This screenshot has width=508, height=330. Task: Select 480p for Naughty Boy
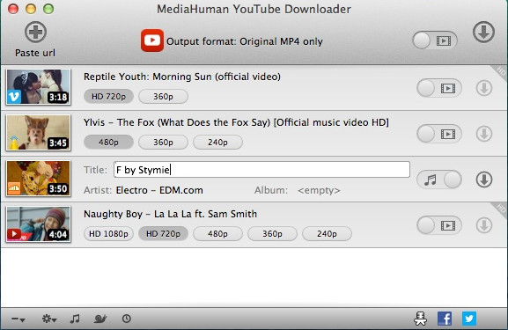coord(217,234)
